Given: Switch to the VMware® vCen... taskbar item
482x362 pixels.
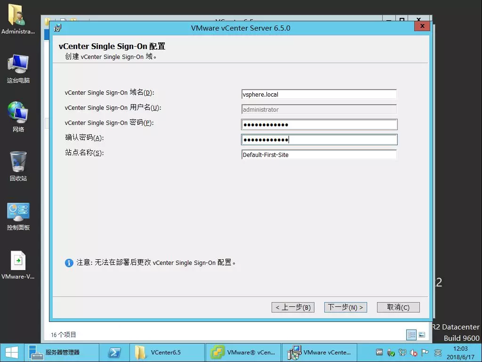Looking at the screenshot, I should coord(243,353).
